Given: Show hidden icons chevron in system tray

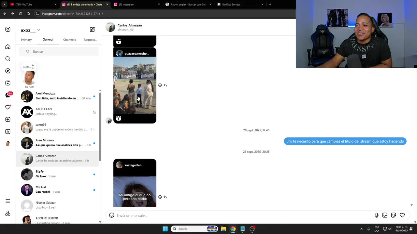Looking at the screenshot, I should click(x=361, y=229).
